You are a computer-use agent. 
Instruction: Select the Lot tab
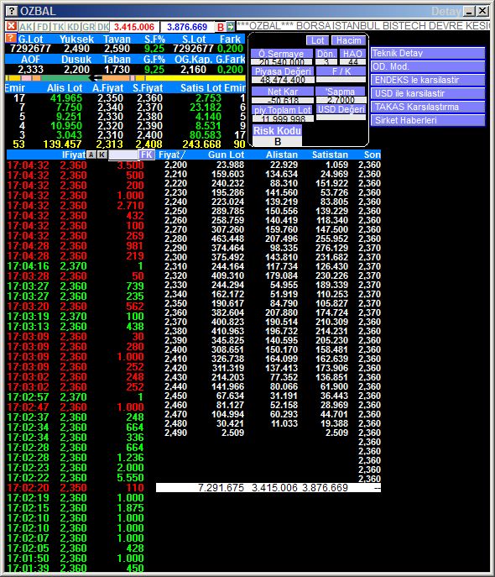pyautogui.click(x=317, y=40)
